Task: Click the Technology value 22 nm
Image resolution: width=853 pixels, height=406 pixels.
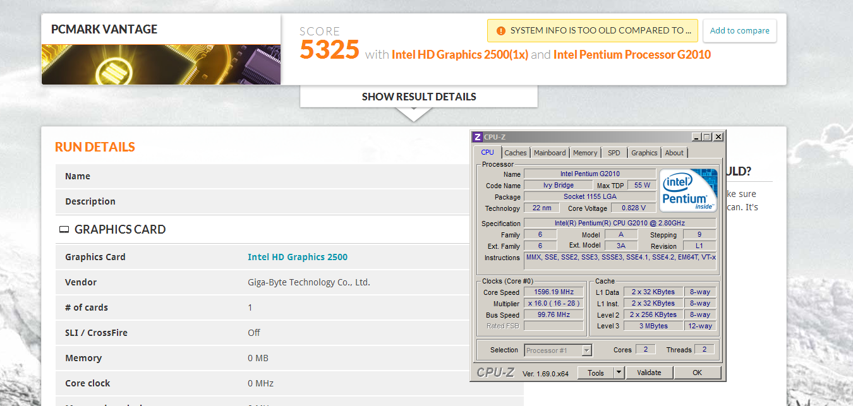Action: (x=541, y=208)
